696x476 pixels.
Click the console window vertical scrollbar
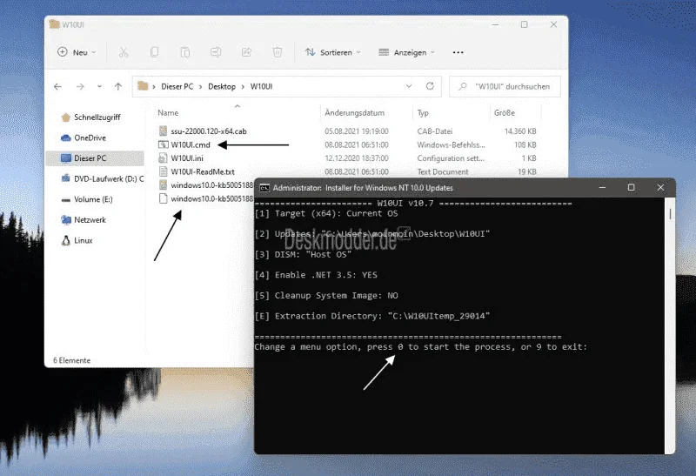(670, 325)
